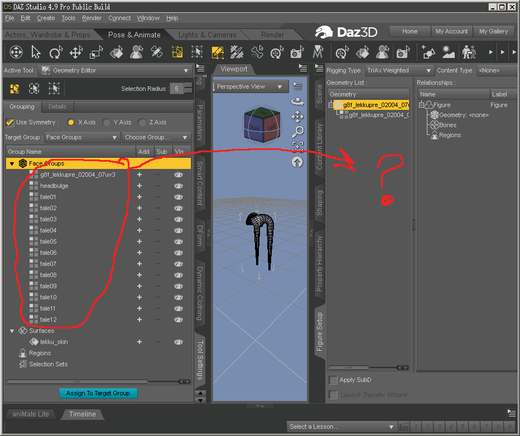This screenshot has width=520, height=436.
Task: Hide the tale01 face group
Action: coord(179,197)
